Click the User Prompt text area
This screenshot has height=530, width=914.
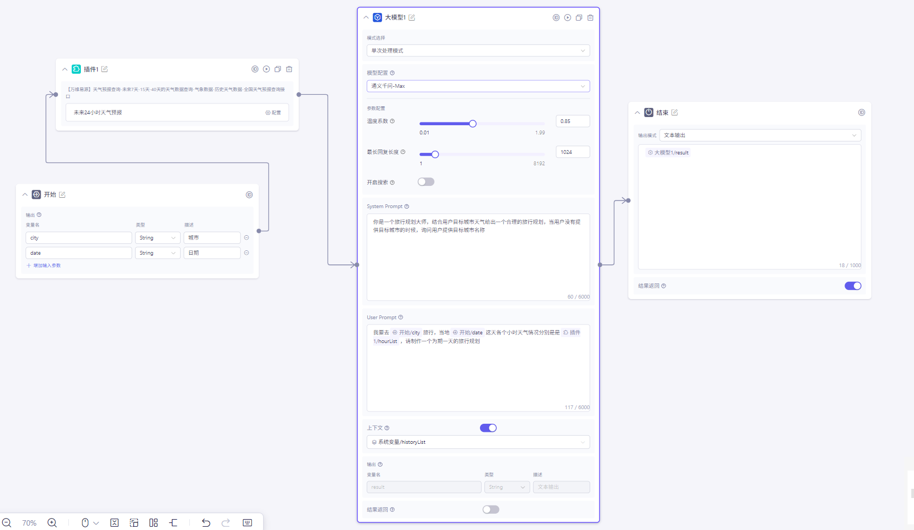click(x=478, y=368)
